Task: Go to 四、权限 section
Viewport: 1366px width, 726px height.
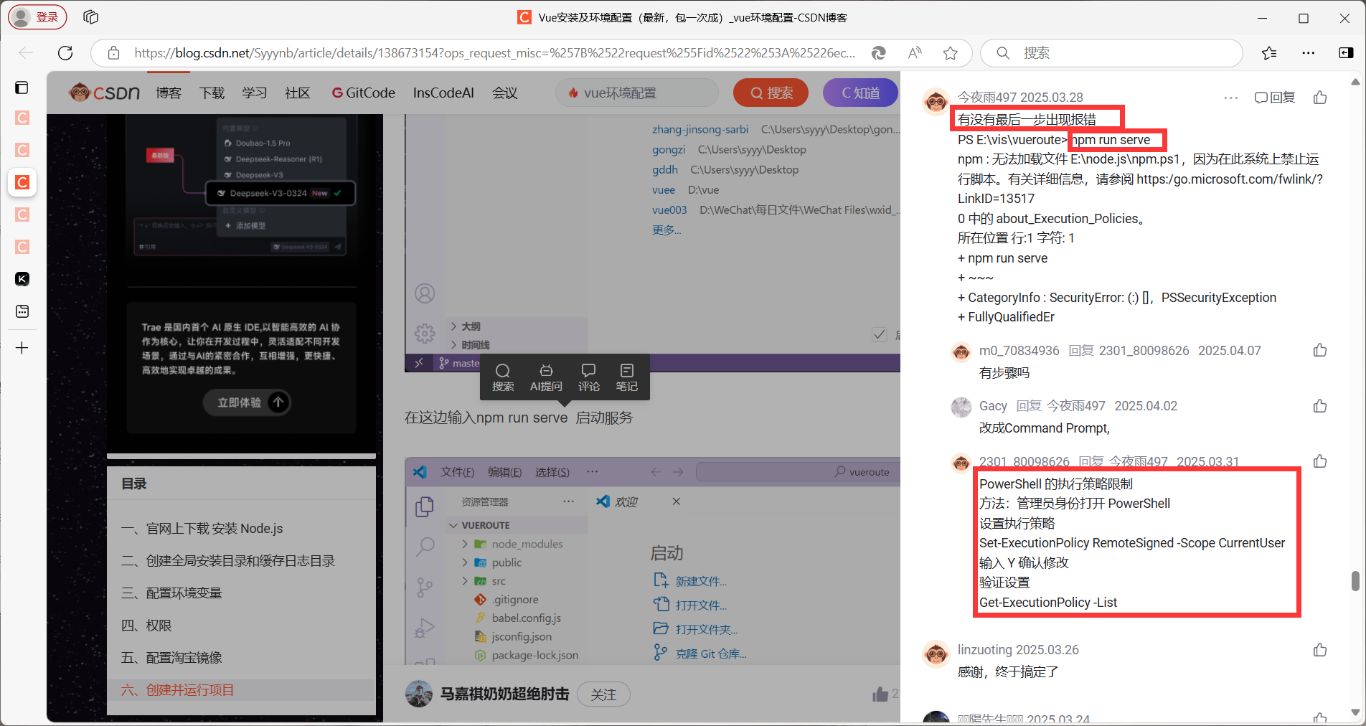Action: pos(146,626)
